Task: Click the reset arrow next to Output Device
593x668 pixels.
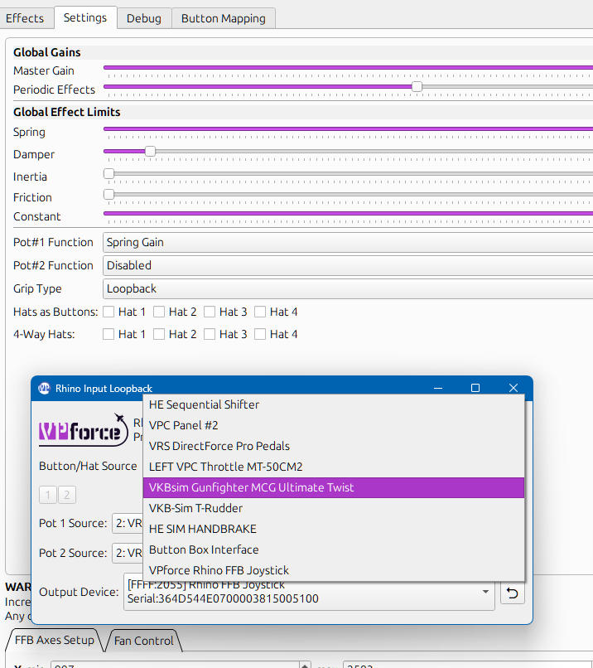Action: (513, 593)
